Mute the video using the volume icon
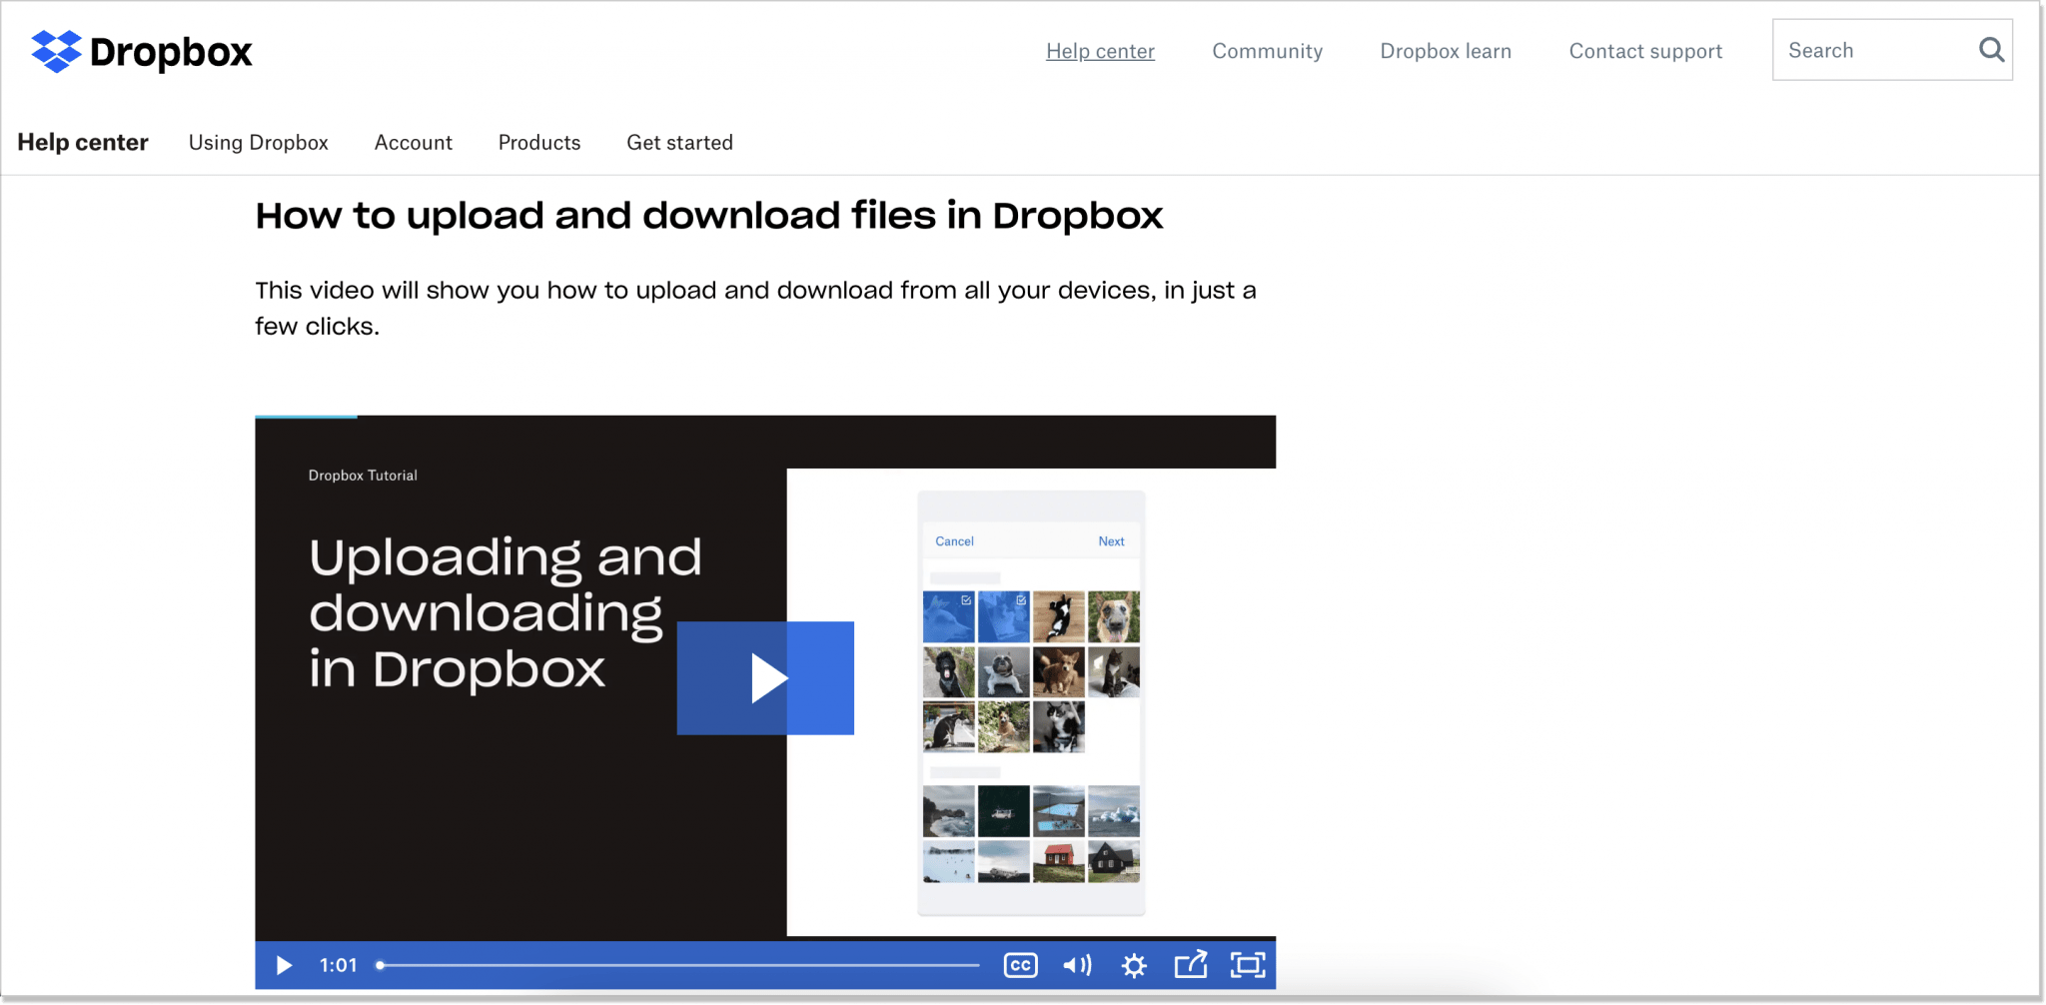The image size is (2046, 1005). click(1077, 965)
